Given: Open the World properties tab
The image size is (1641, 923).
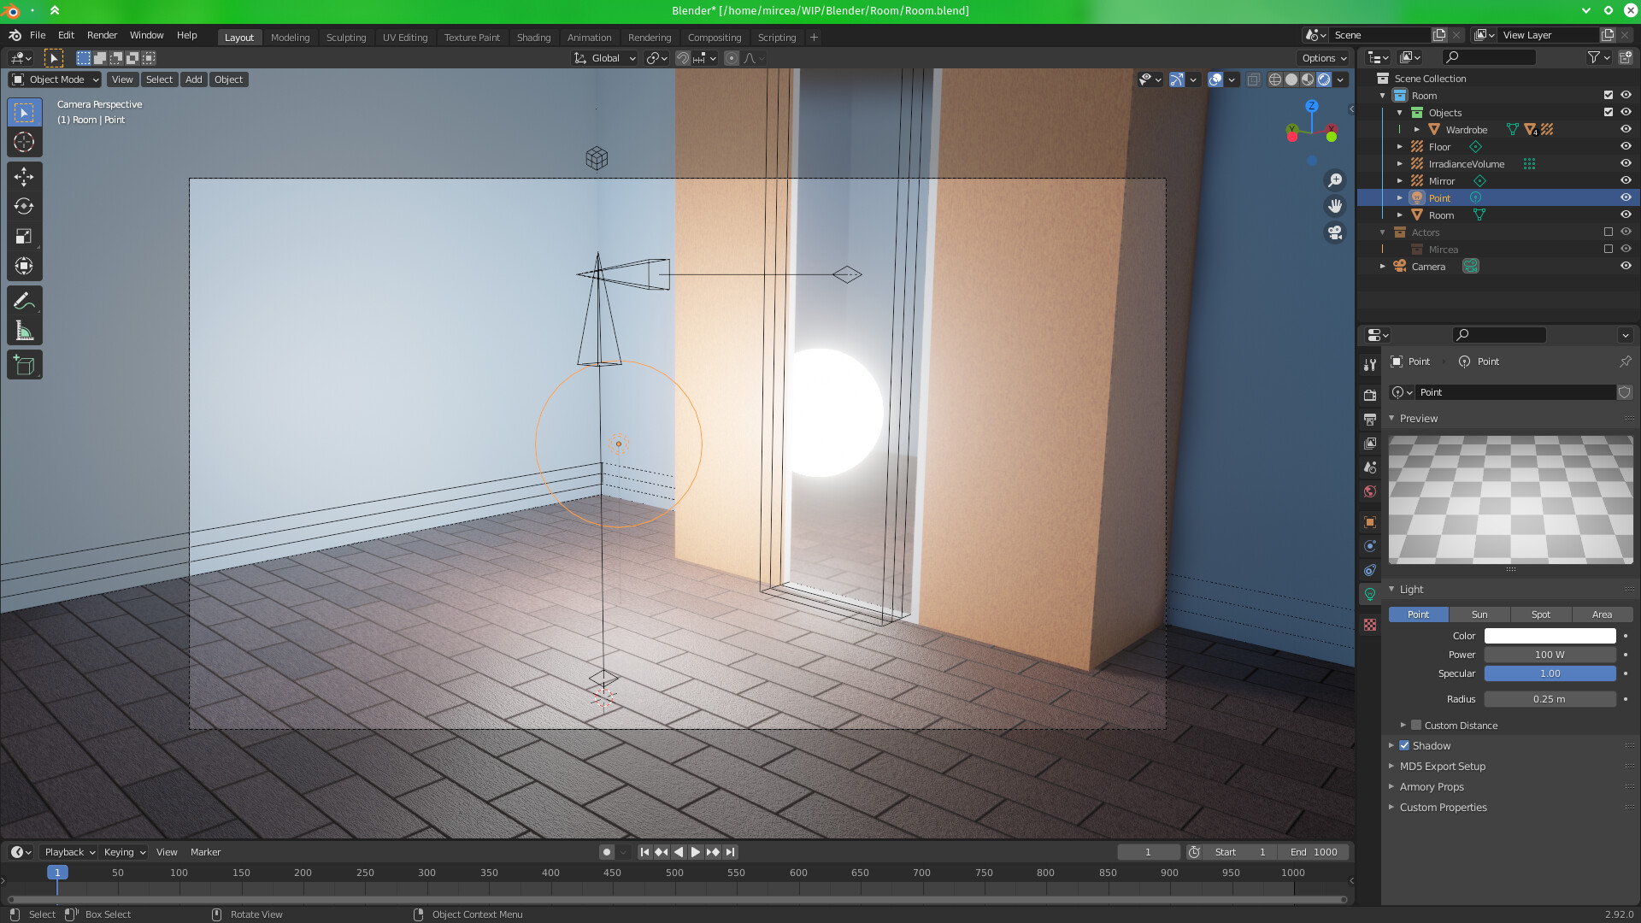Looking at the screenshot, I should coord(1370,491).
